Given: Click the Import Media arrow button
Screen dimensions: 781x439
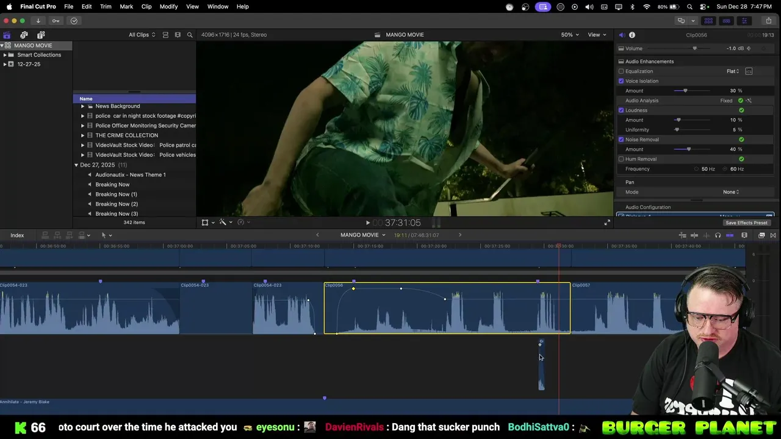Looking at the screenshot, I should tap(38, 21).
